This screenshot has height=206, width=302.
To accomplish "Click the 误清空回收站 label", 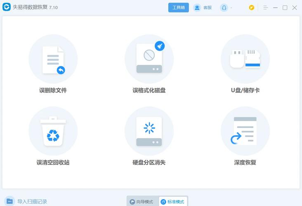I will pyautogui.click(x=53, y=162).
